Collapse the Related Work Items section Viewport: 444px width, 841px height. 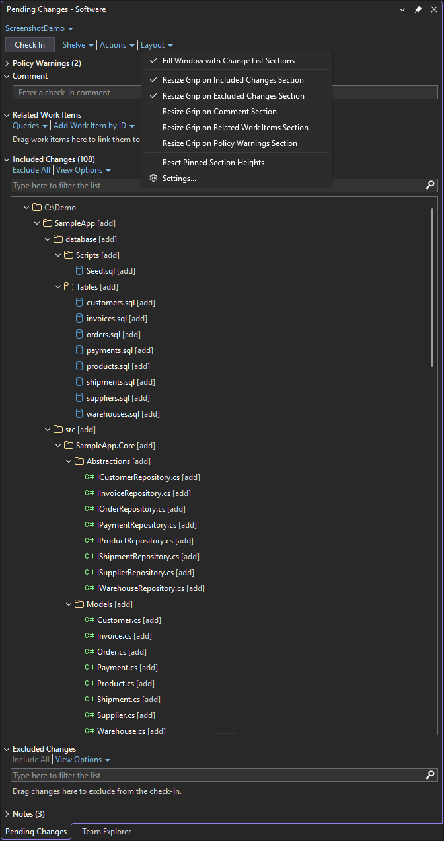(7, 115)
